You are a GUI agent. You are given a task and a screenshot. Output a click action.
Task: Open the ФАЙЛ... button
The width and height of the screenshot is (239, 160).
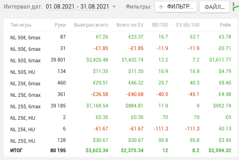[215, 7]
